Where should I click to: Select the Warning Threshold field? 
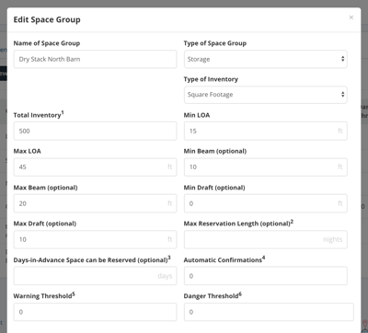(95, 312)
